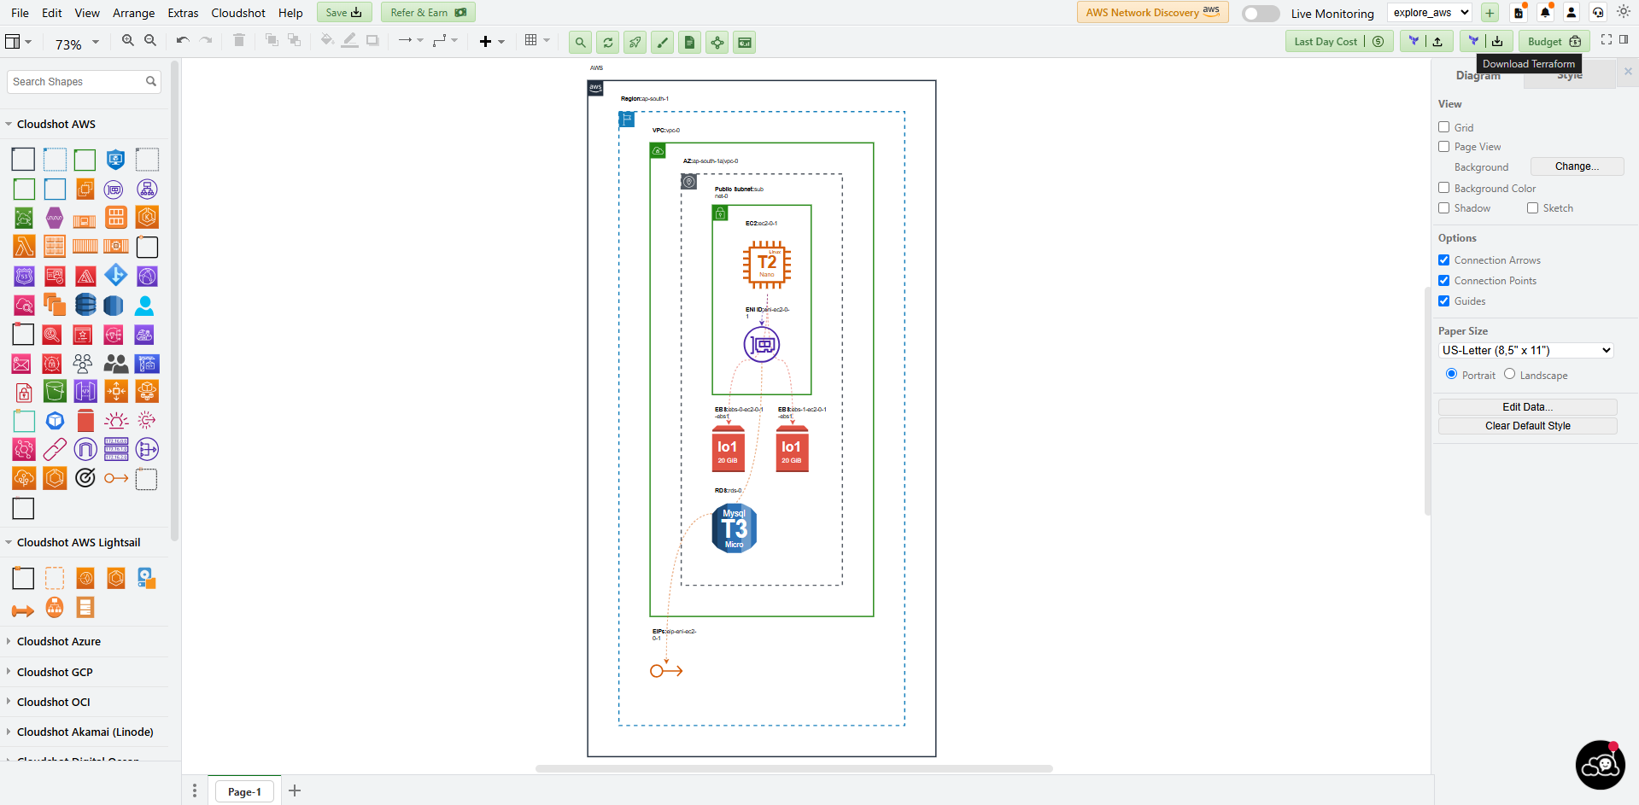Viewport: 1639px width, 805px height.
Task: Click the Upload Terraform button
Action: (1426, 41)
